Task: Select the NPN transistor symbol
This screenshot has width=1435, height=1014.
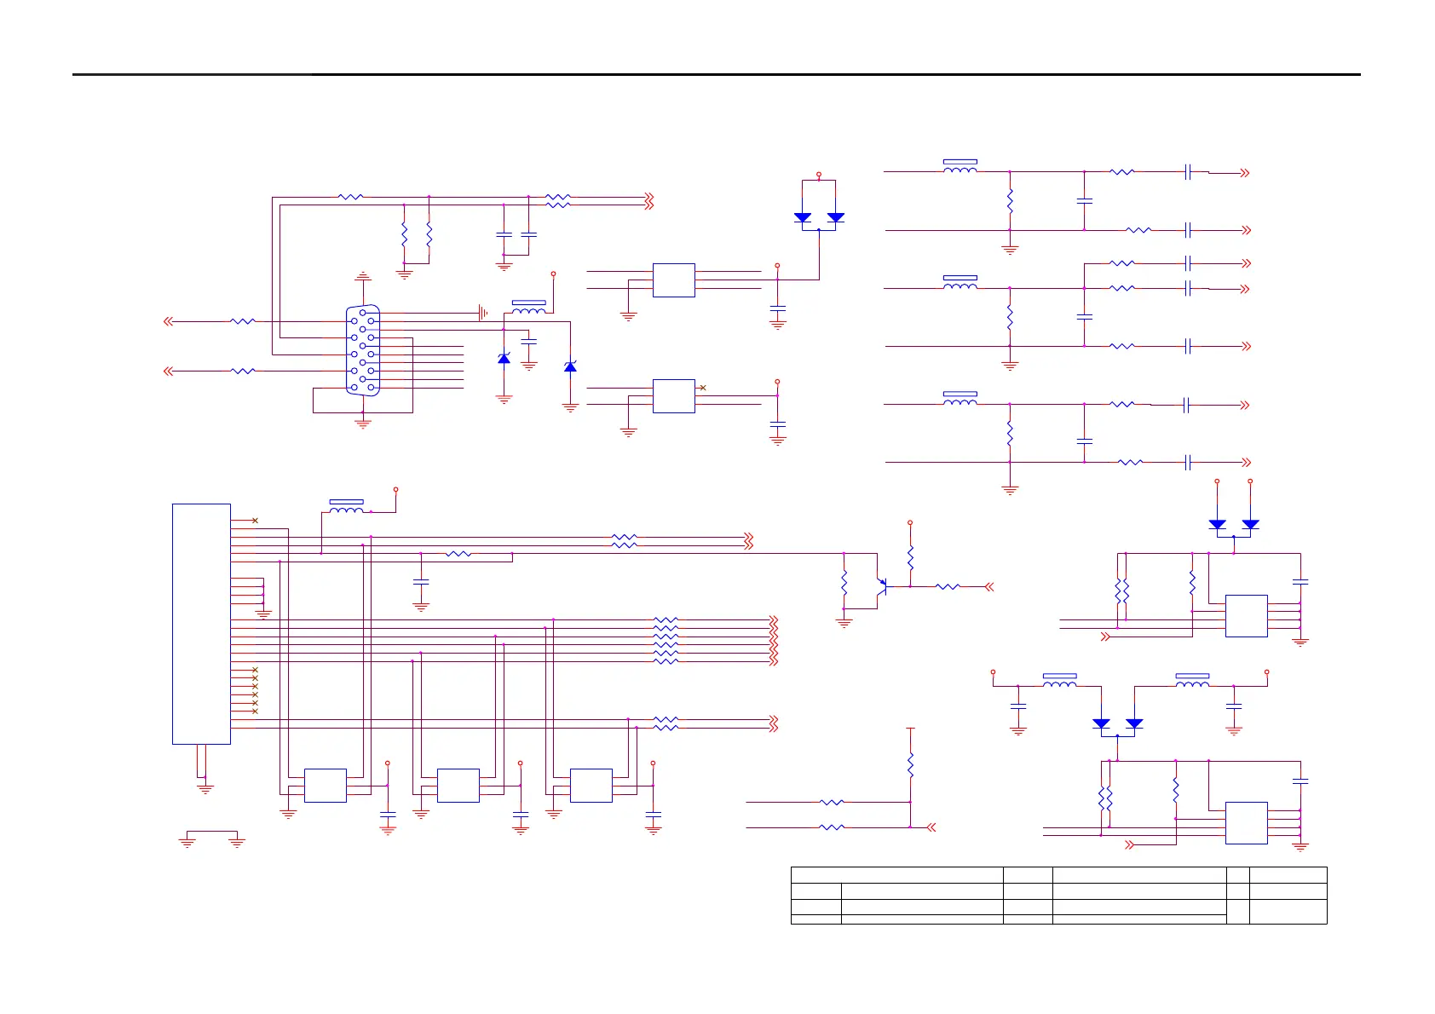Action: [x=883, y=586]
